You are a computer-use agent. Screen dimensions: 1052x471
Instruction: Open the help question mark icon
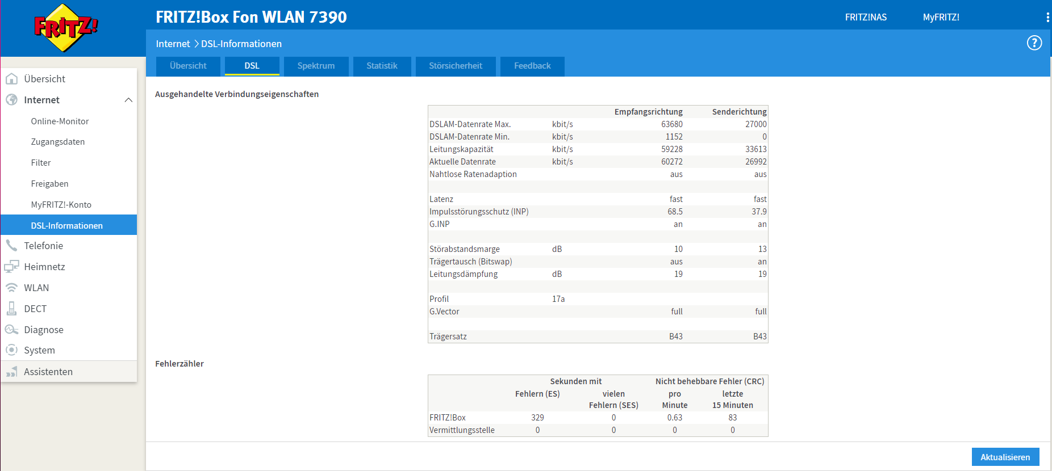click(1034, 43)
